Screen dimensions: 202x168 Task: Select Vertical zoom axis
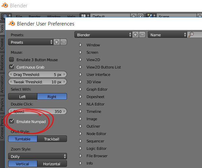pos(23,164)
